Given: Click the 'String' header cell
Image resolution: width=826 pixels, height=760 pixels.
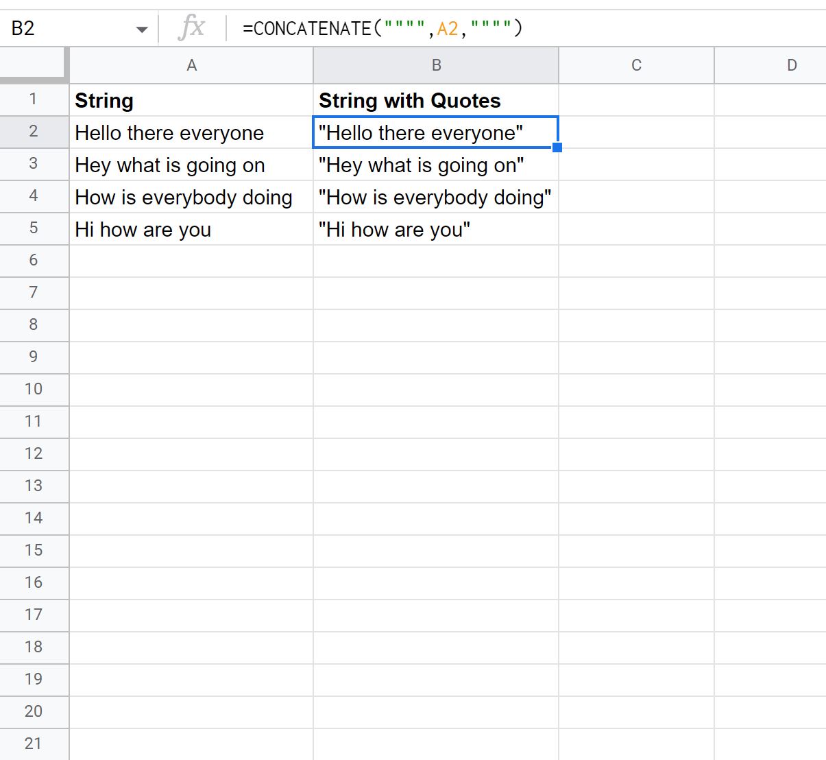Looking at the screenshot, I should pos(191,100).
